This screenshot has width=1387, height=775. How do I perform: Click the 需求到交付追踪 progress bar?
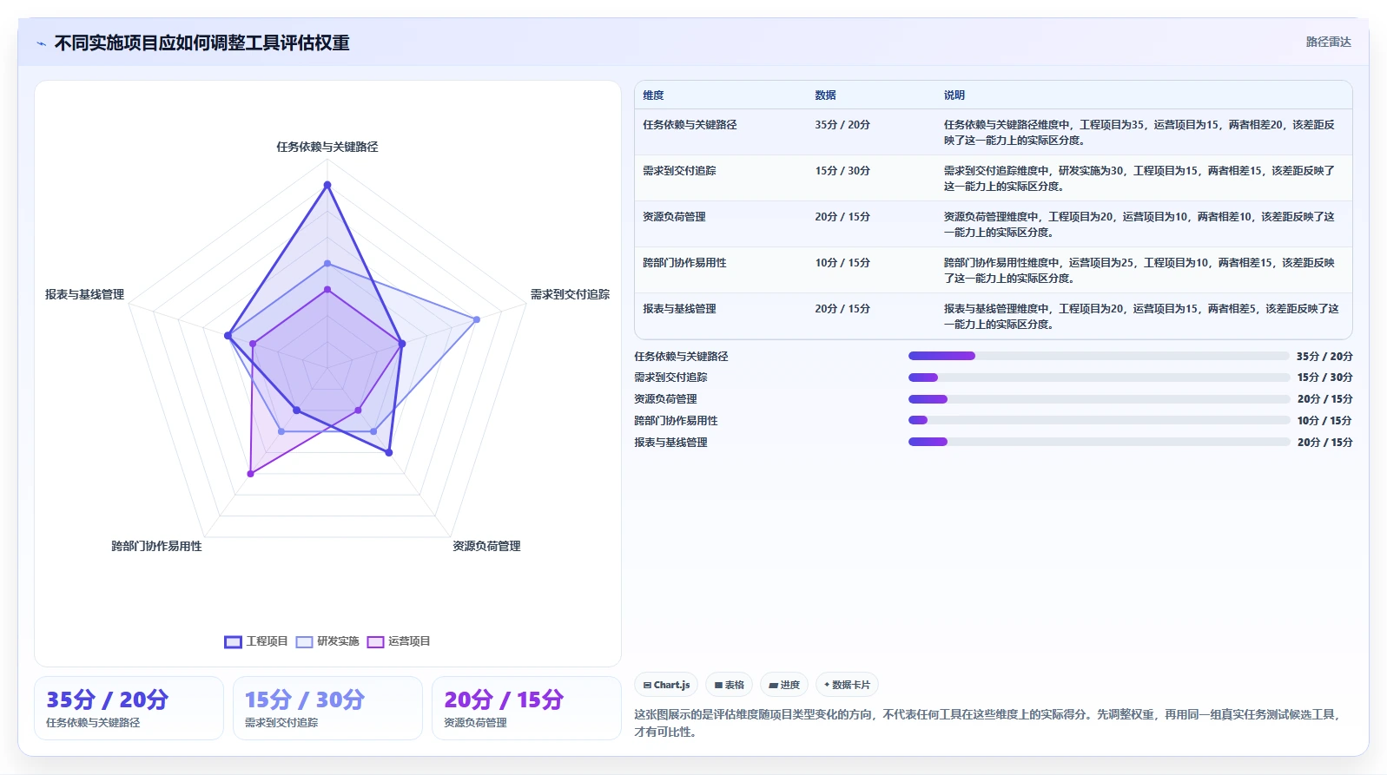point(1099,378)
